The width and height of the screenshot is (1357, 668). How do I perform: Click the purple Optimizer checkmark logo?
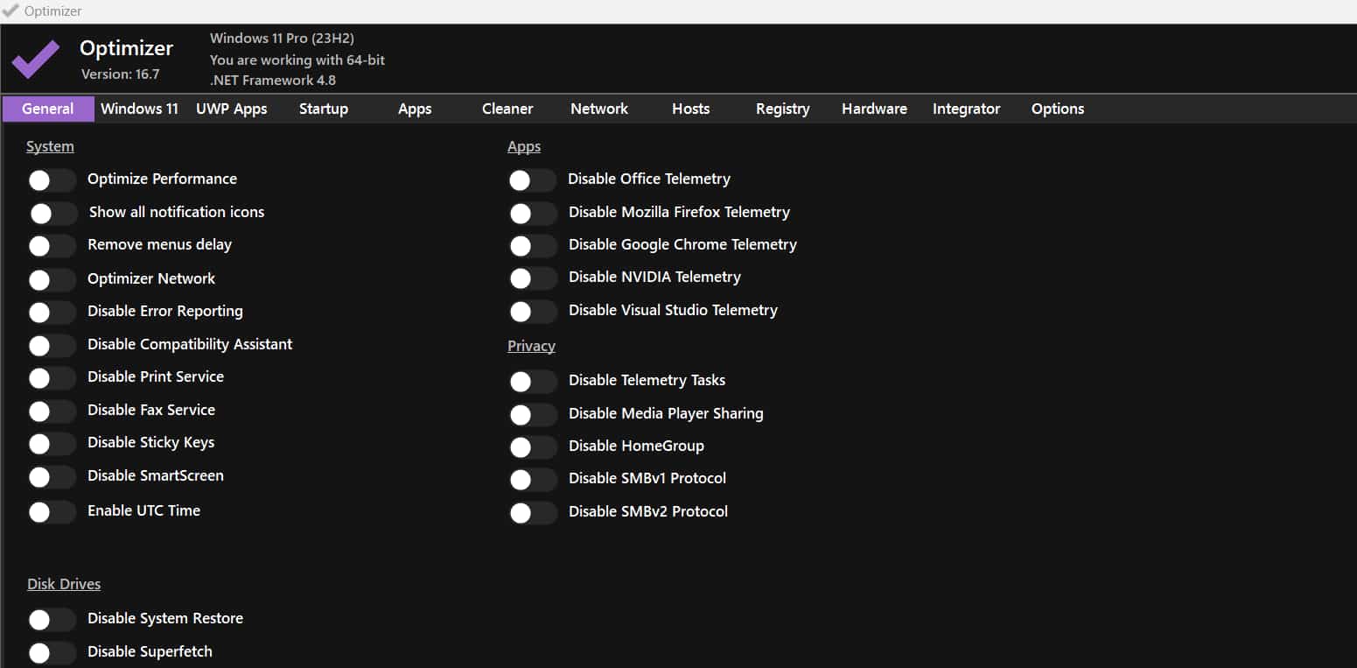[x=36, y=59]
